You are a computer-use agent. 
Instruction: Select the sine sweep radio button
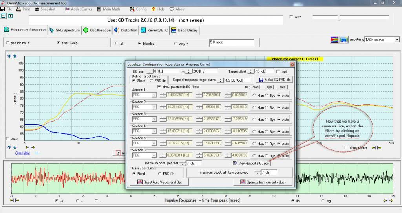58,43
